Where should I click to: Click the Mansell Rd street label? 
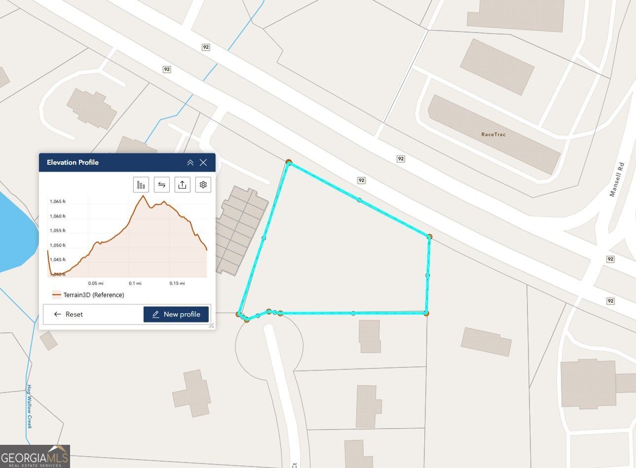[x=617, y=180]
